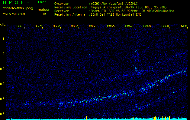Select the 1.0 frequency axis label
Viewport: 190px width, 120px height.
[x=3, y=54]
